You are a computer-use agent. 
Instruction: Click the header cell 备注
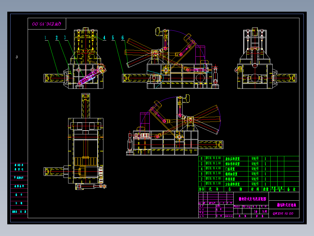point(291,189)
